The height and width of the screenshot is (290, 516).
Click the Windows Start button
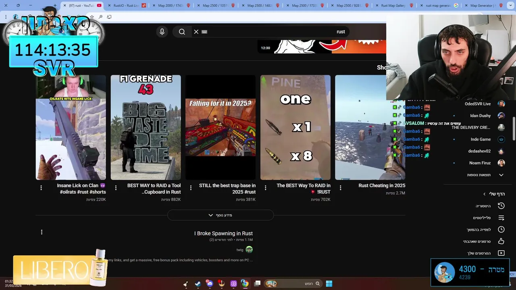(329, 284)
